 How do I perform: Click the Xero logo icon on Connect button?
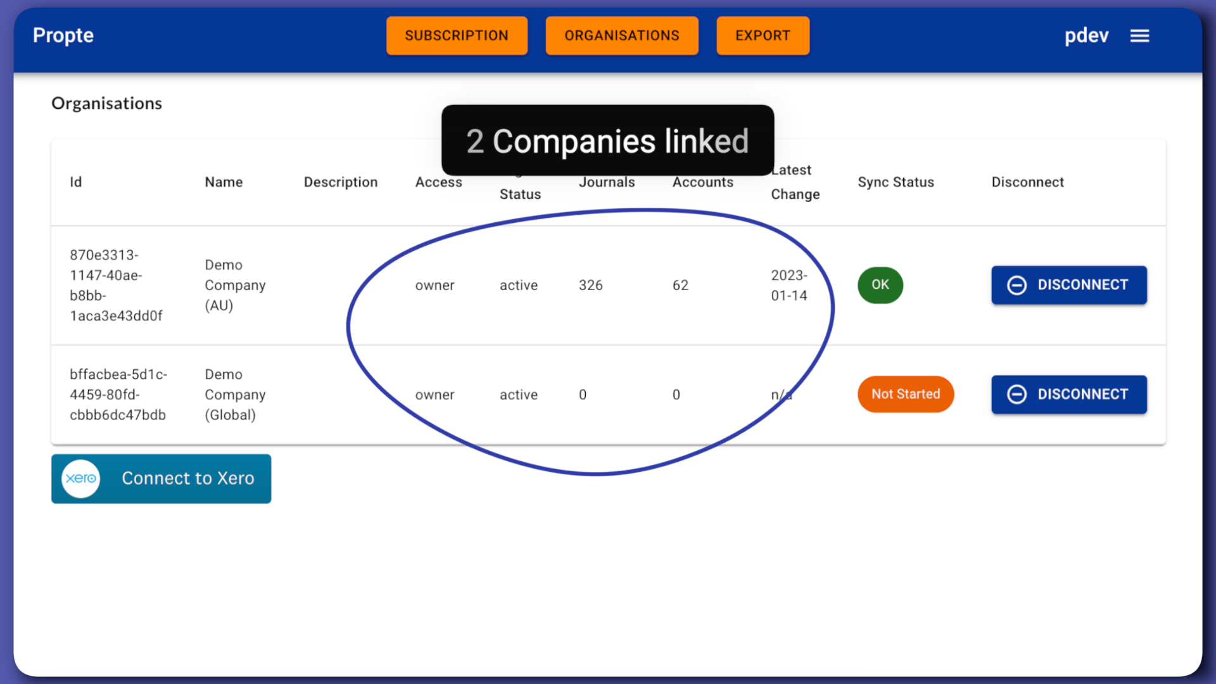80,479
